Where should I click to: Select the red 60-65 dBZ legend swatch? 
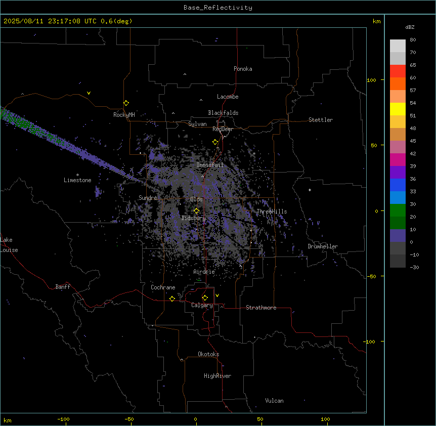pos(398,71)
